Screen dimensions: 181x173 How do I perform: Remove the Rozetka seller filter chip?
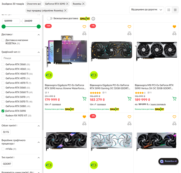(x=83, y=4)
